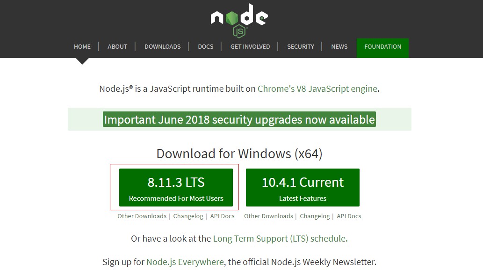Download the 8.11.3 LTS version
The width and height of the screenshot is (483, 280).
(x=176, y=187)
